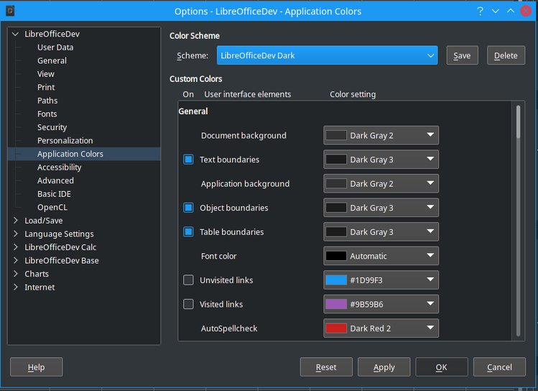
Task: Click the Font color black swatch
Action: click(x=336, y=256)
